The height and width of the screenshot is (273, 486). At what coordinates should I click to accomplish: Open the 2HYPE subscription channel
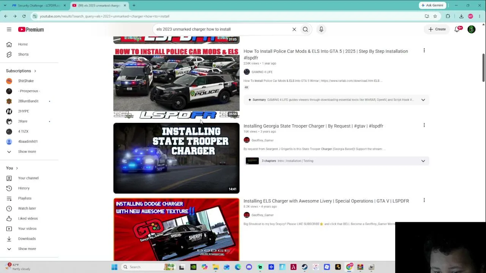(x=24, y=111)
